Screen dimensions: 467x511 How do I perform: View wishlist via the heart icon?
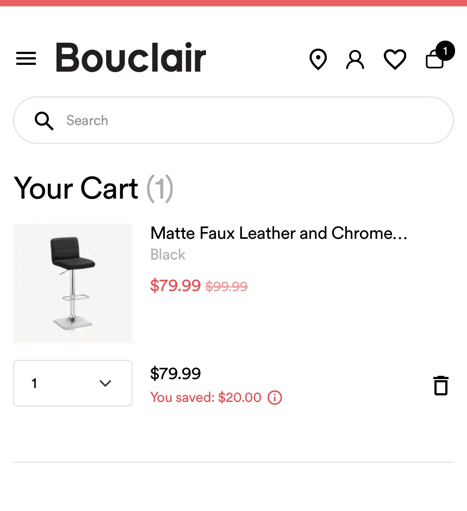tap(395, 59)
